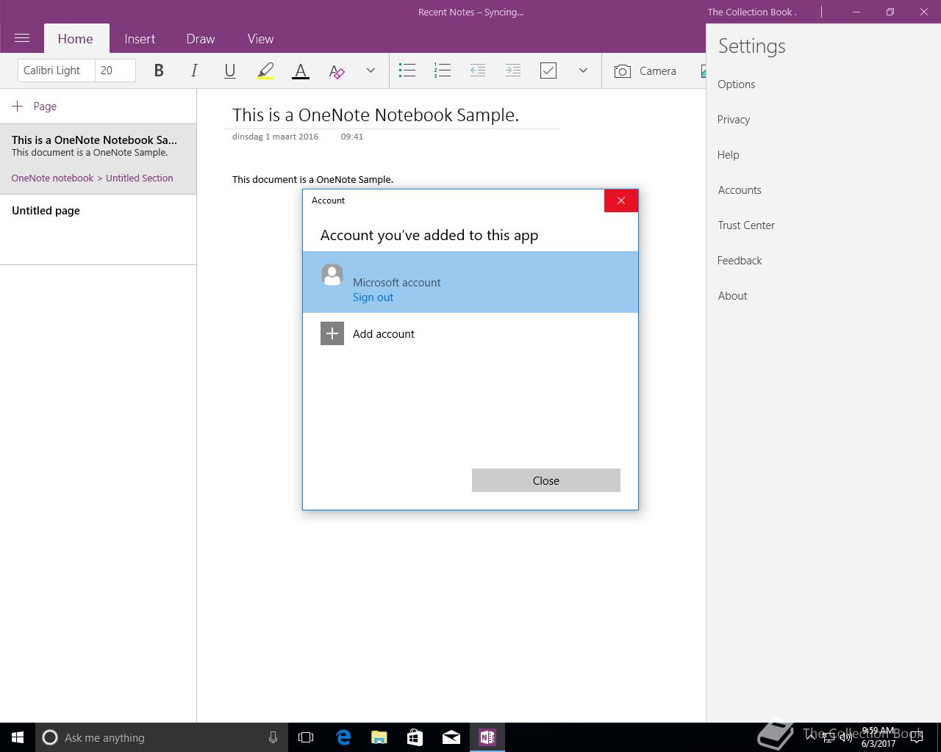Click the page date dinsdag 1 maart 2016
The width and height of the screenshot is (941, 752).
(x=275, y=137)
